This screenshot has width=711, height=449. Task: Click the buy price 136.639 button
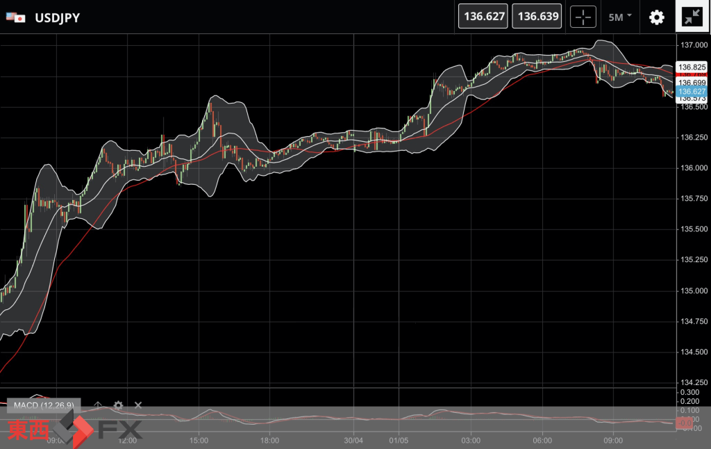pos(537,17)
